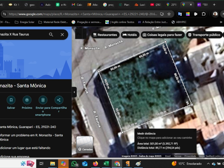Click Privacidade link in map footer
This screenshot has height=168, width=224.
[190, 156]
